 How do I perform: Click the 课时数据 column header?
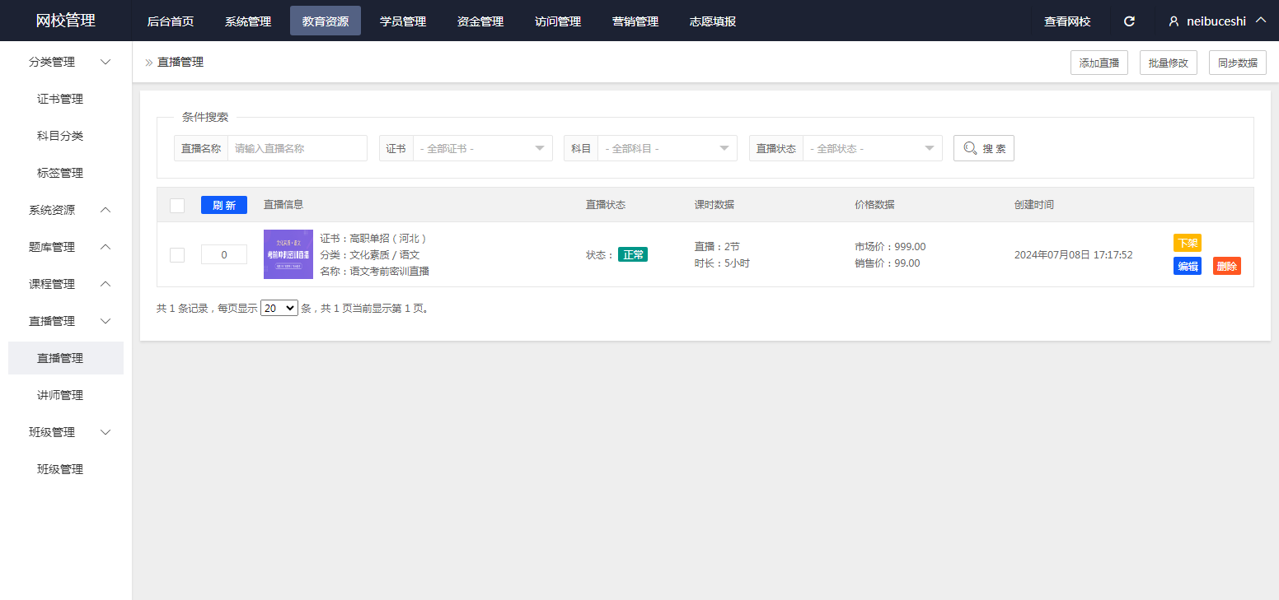[714, 205]
